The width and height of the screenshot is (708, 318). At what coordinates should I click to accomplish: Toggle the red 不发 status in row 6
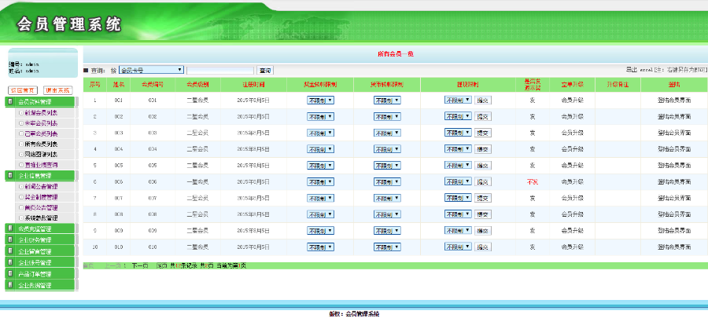[533, 181]
